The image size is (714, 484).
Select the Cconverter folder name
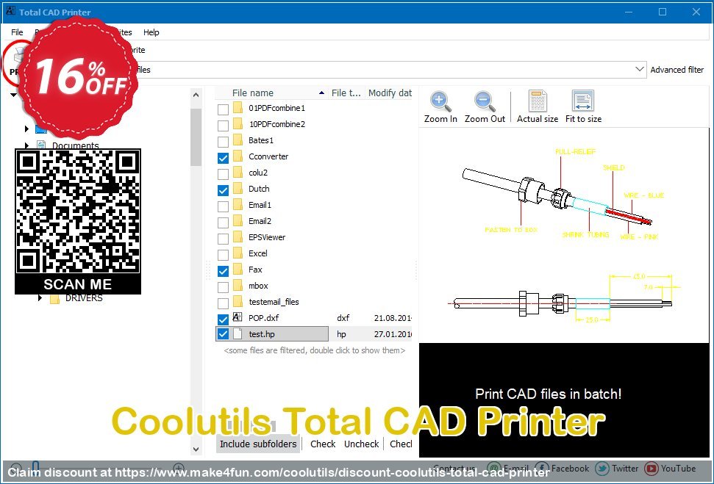coord(268,156)
